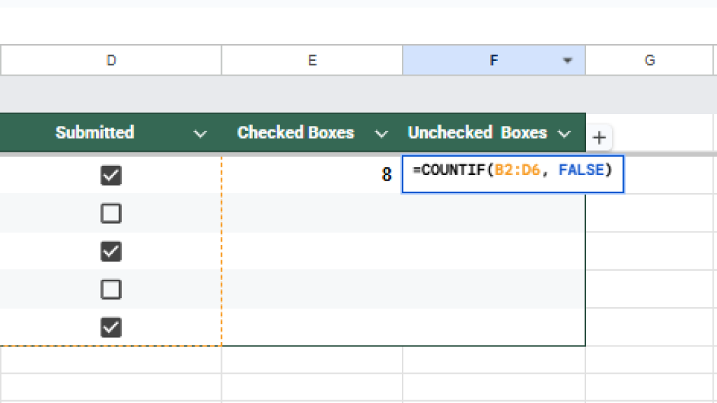The height and width of the screenshot is (403, 717).
Task: Open the column F header dropdown arrow
Action: (567, 62)
